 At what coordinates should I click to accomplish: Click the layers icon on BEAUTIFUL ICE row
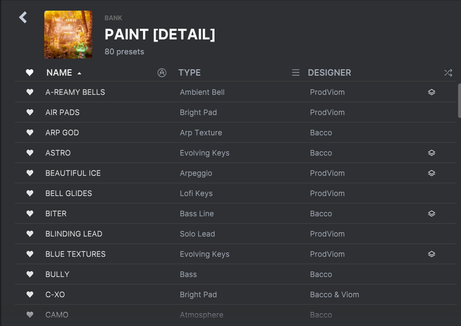431,173
